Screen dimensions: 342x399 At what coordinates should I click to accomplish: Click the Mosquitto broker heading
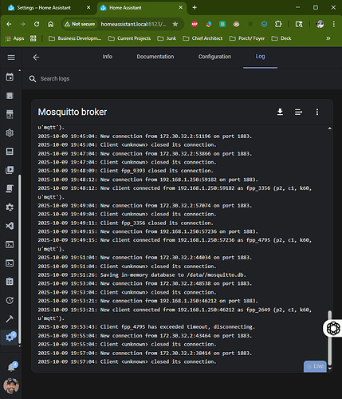point(73,112)
